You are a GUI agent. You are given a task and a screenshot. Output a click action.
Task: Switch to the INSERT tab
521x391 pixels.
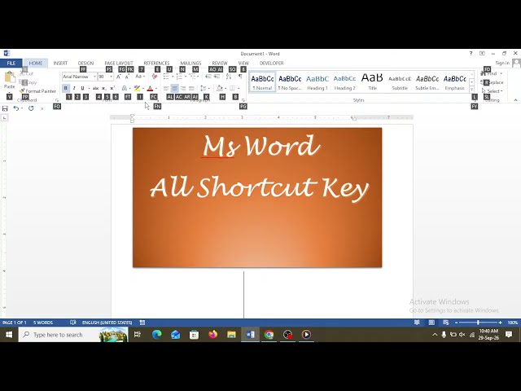(x=60, y=64)
